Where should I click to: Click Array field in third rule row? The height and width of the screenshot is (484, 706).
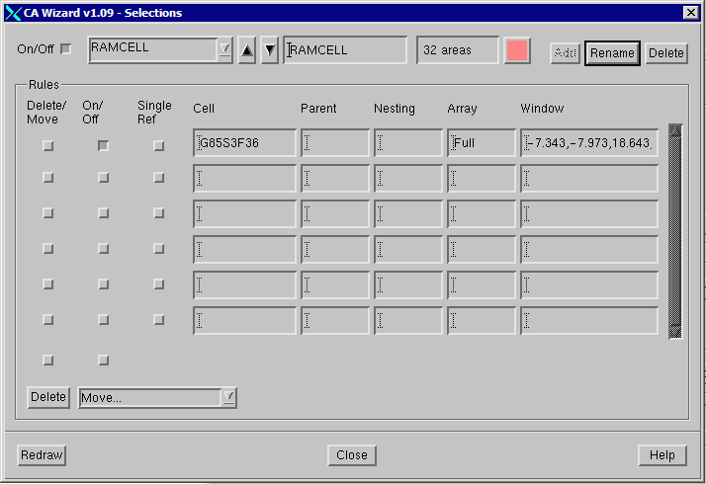(482, 213)
